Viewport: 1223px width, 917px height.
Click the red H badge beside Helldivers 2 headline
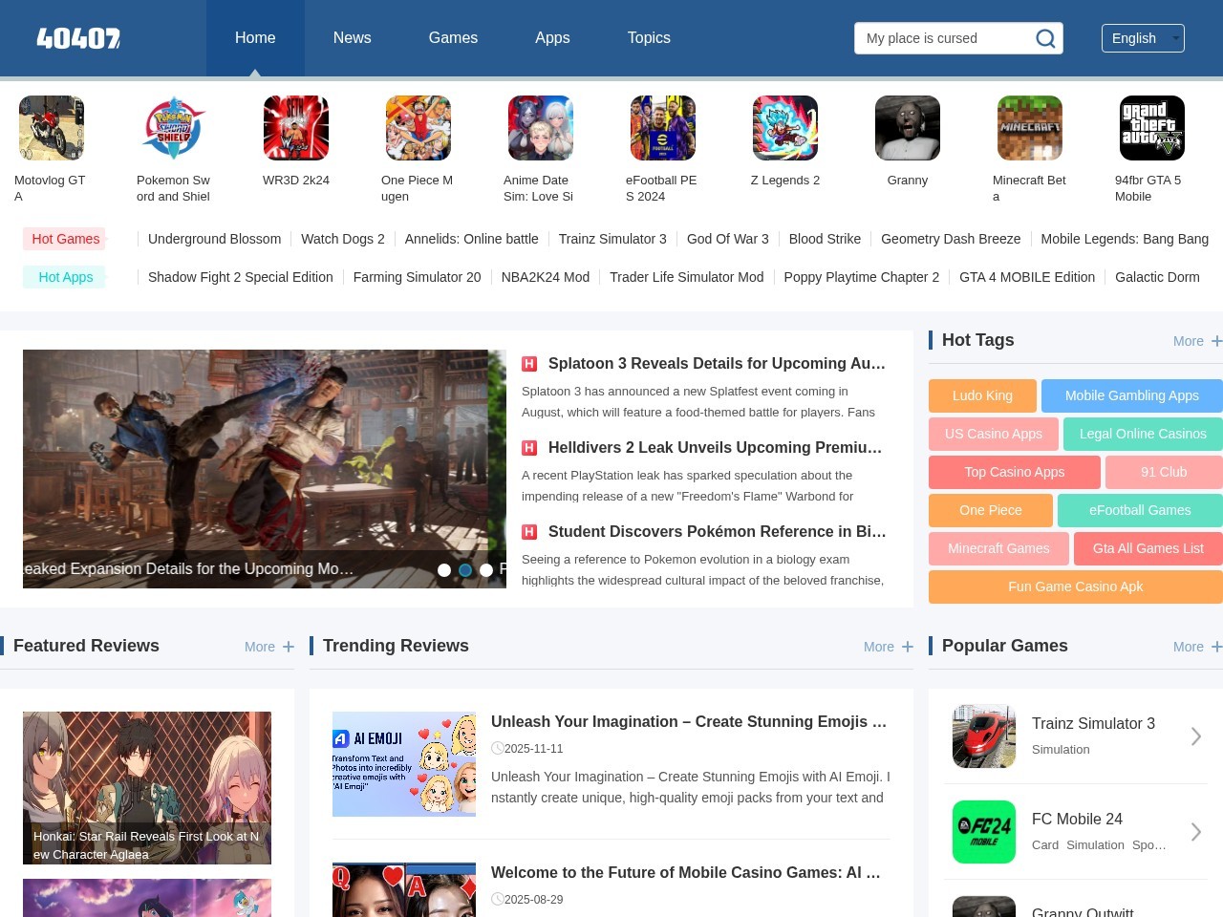[x=529, y=448]
